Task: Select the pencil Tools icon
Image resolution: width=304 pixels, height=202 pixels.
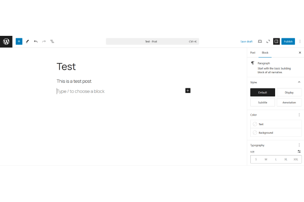Action: (x=27, y=41)
